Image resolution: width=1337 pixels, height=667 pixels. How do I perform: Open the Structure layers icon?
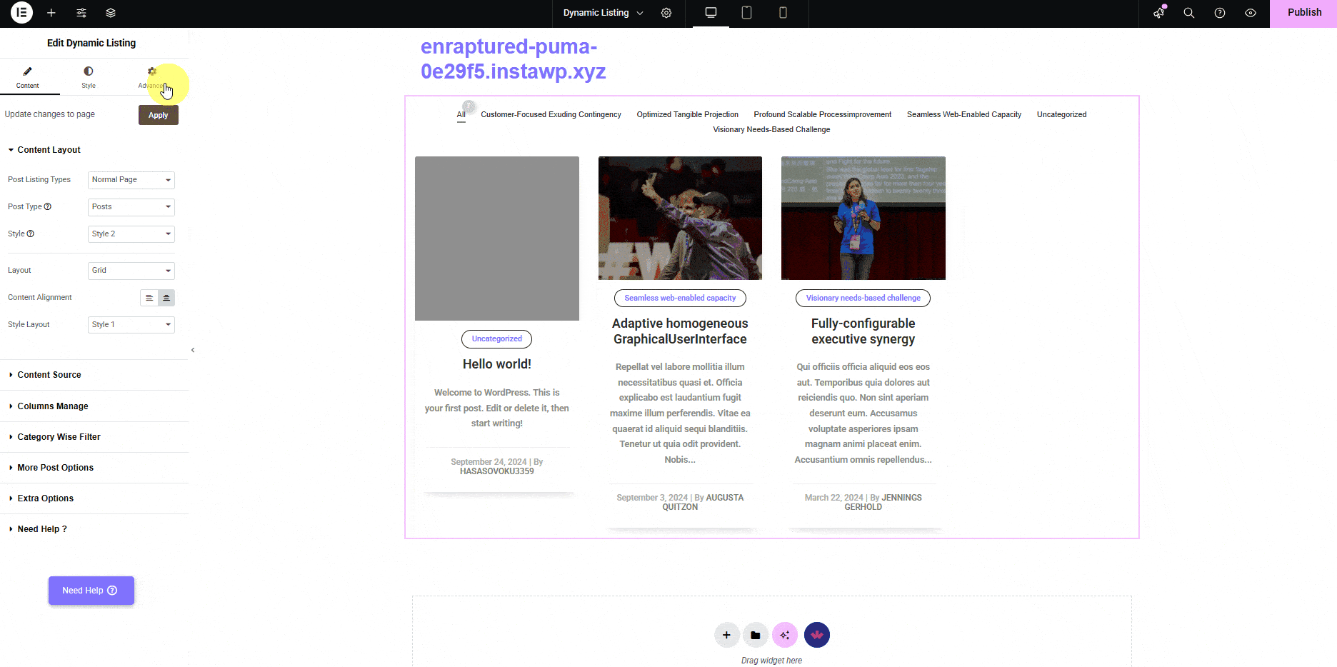111,13
